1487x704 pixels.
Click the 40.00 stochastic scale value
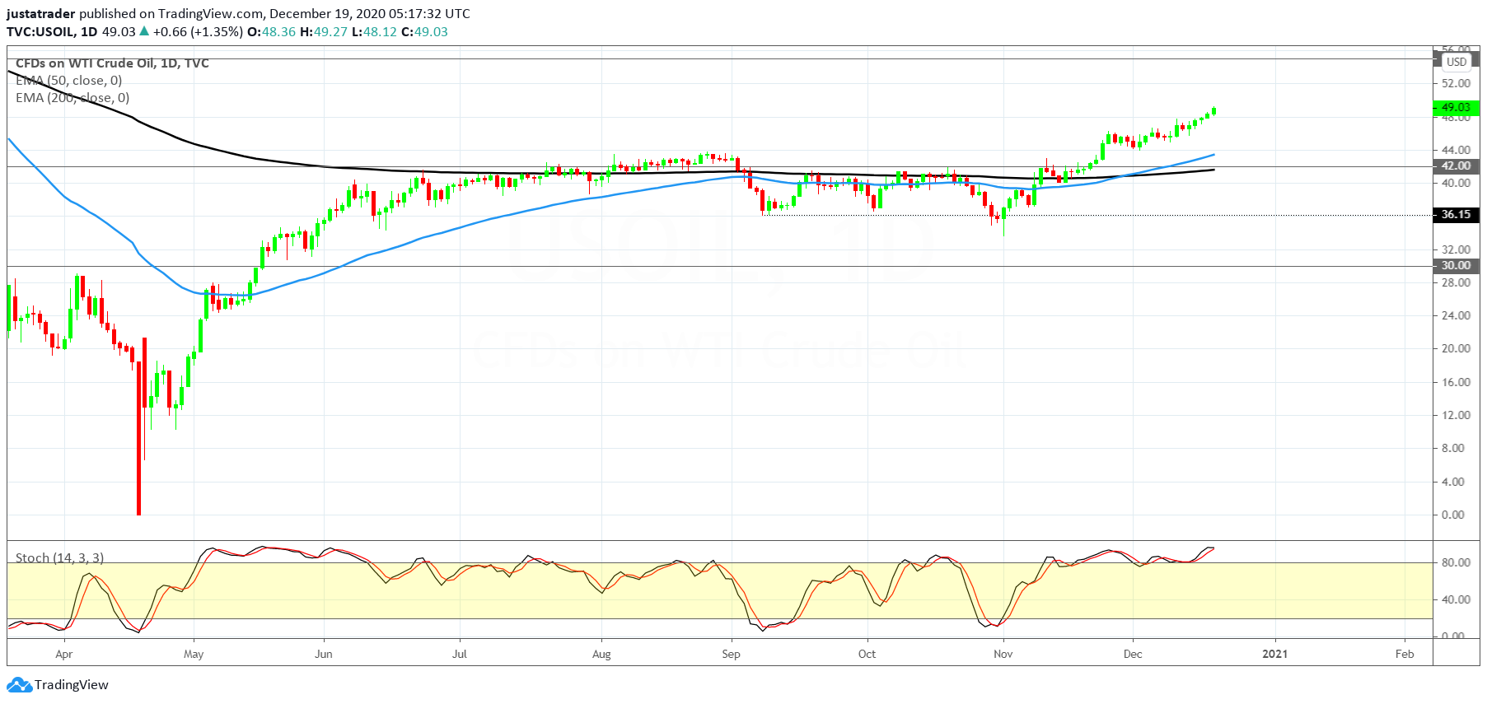[1456, 599]
